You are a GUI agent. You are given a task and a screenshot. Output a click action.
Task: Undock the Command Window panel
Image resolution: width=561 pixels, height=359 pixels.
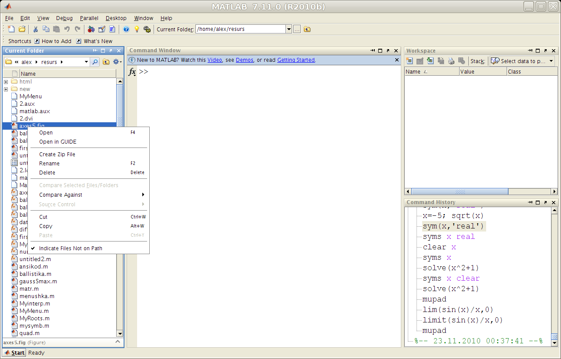click(388, 50)
